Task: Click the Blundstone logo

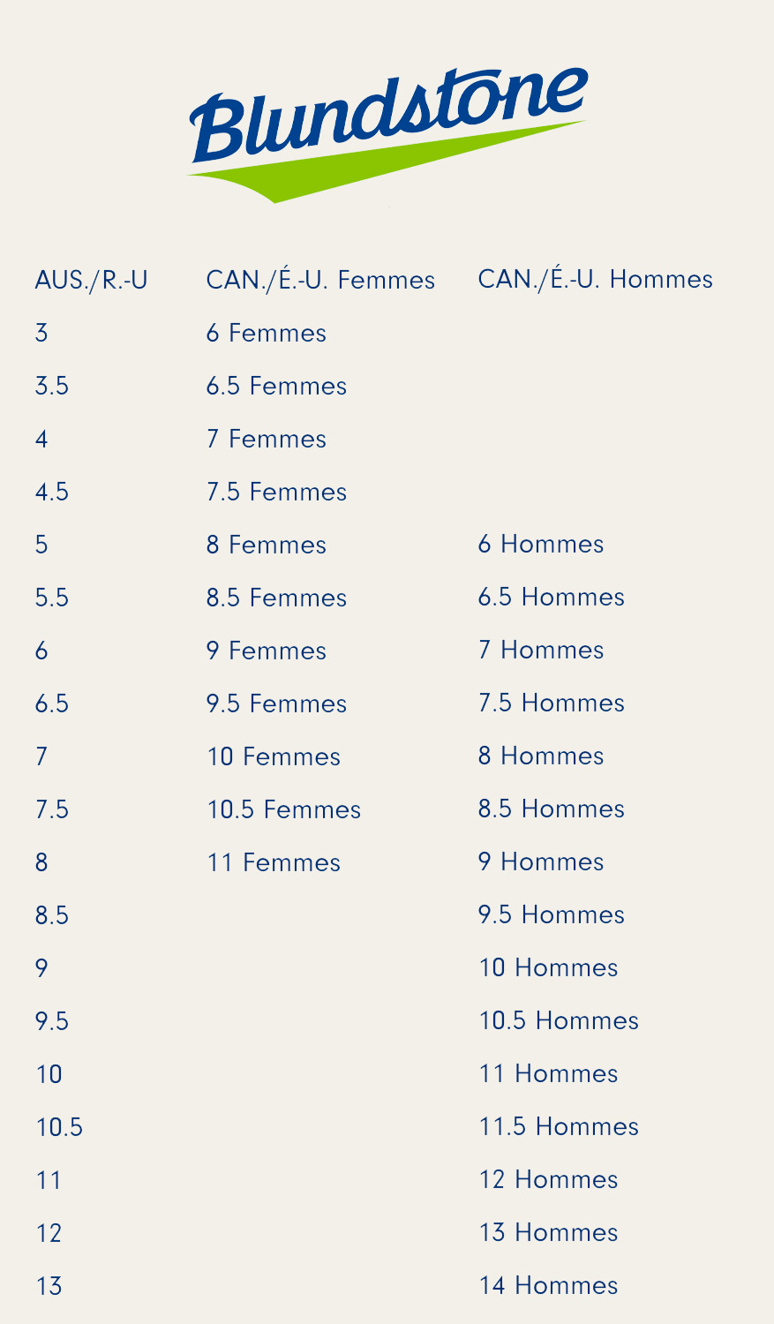Action: (x=387, y=134)
